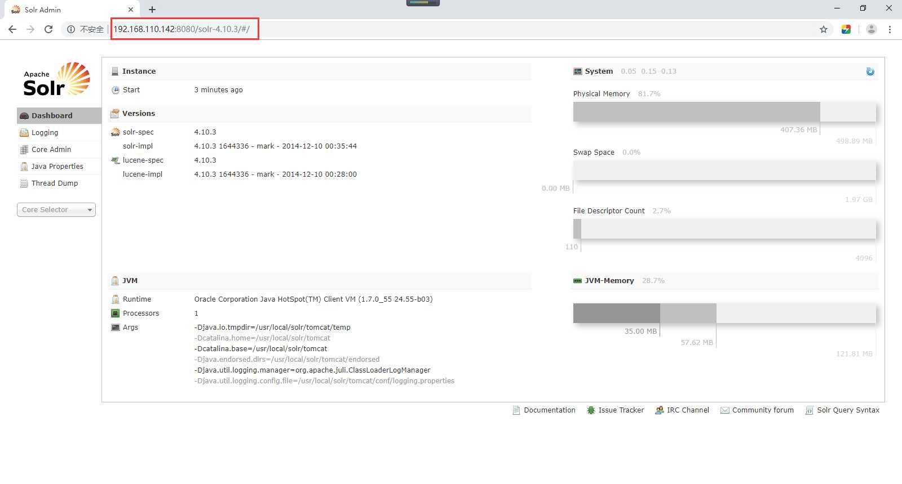This screenshot has width=902, height=484.
Task: Expand the Core Selector dropdown
Action: [56, 209]
